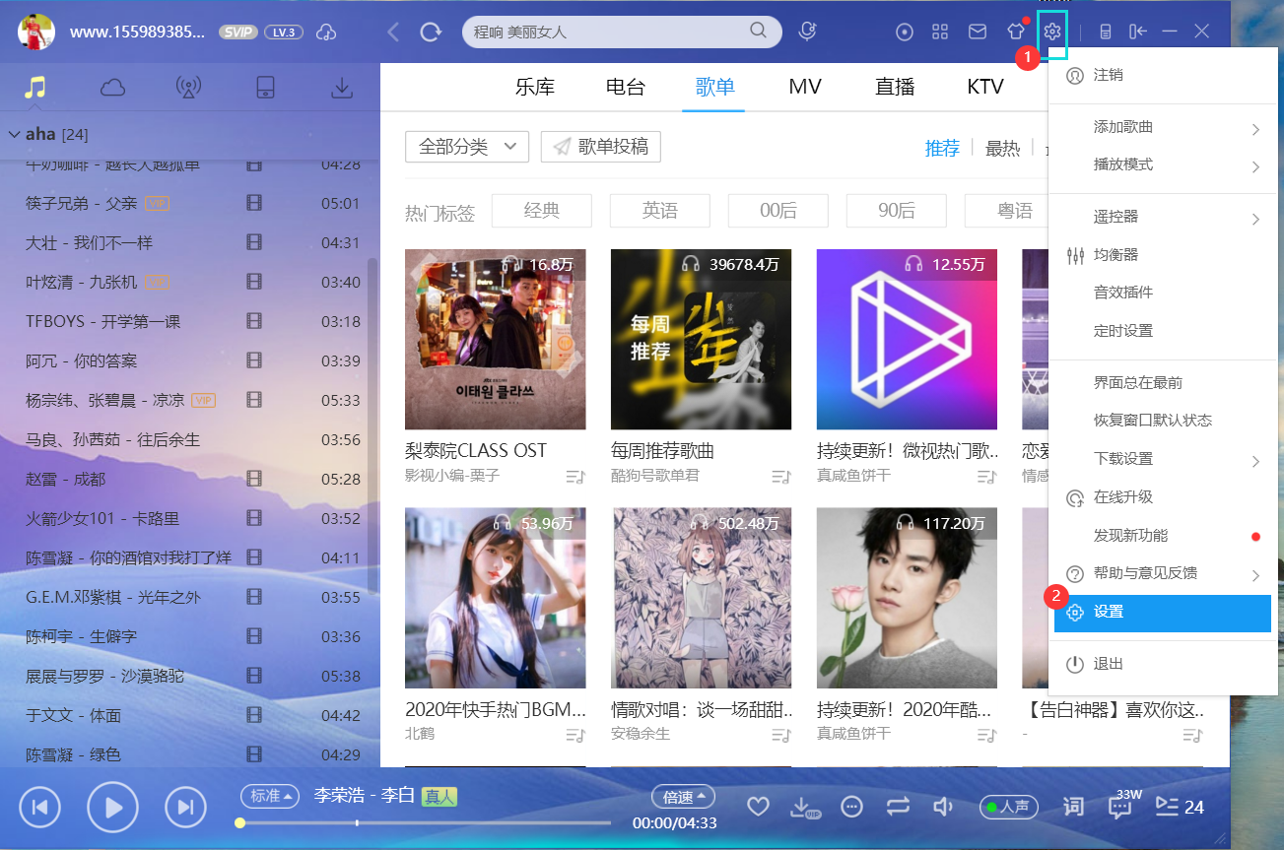
Task: Open the 每周推荐歌曲 playlist cover
Action: (701, 339)
